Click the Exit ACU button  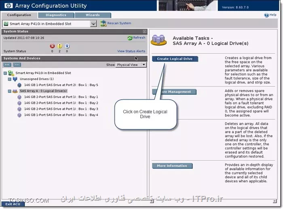tap(13, 204)
